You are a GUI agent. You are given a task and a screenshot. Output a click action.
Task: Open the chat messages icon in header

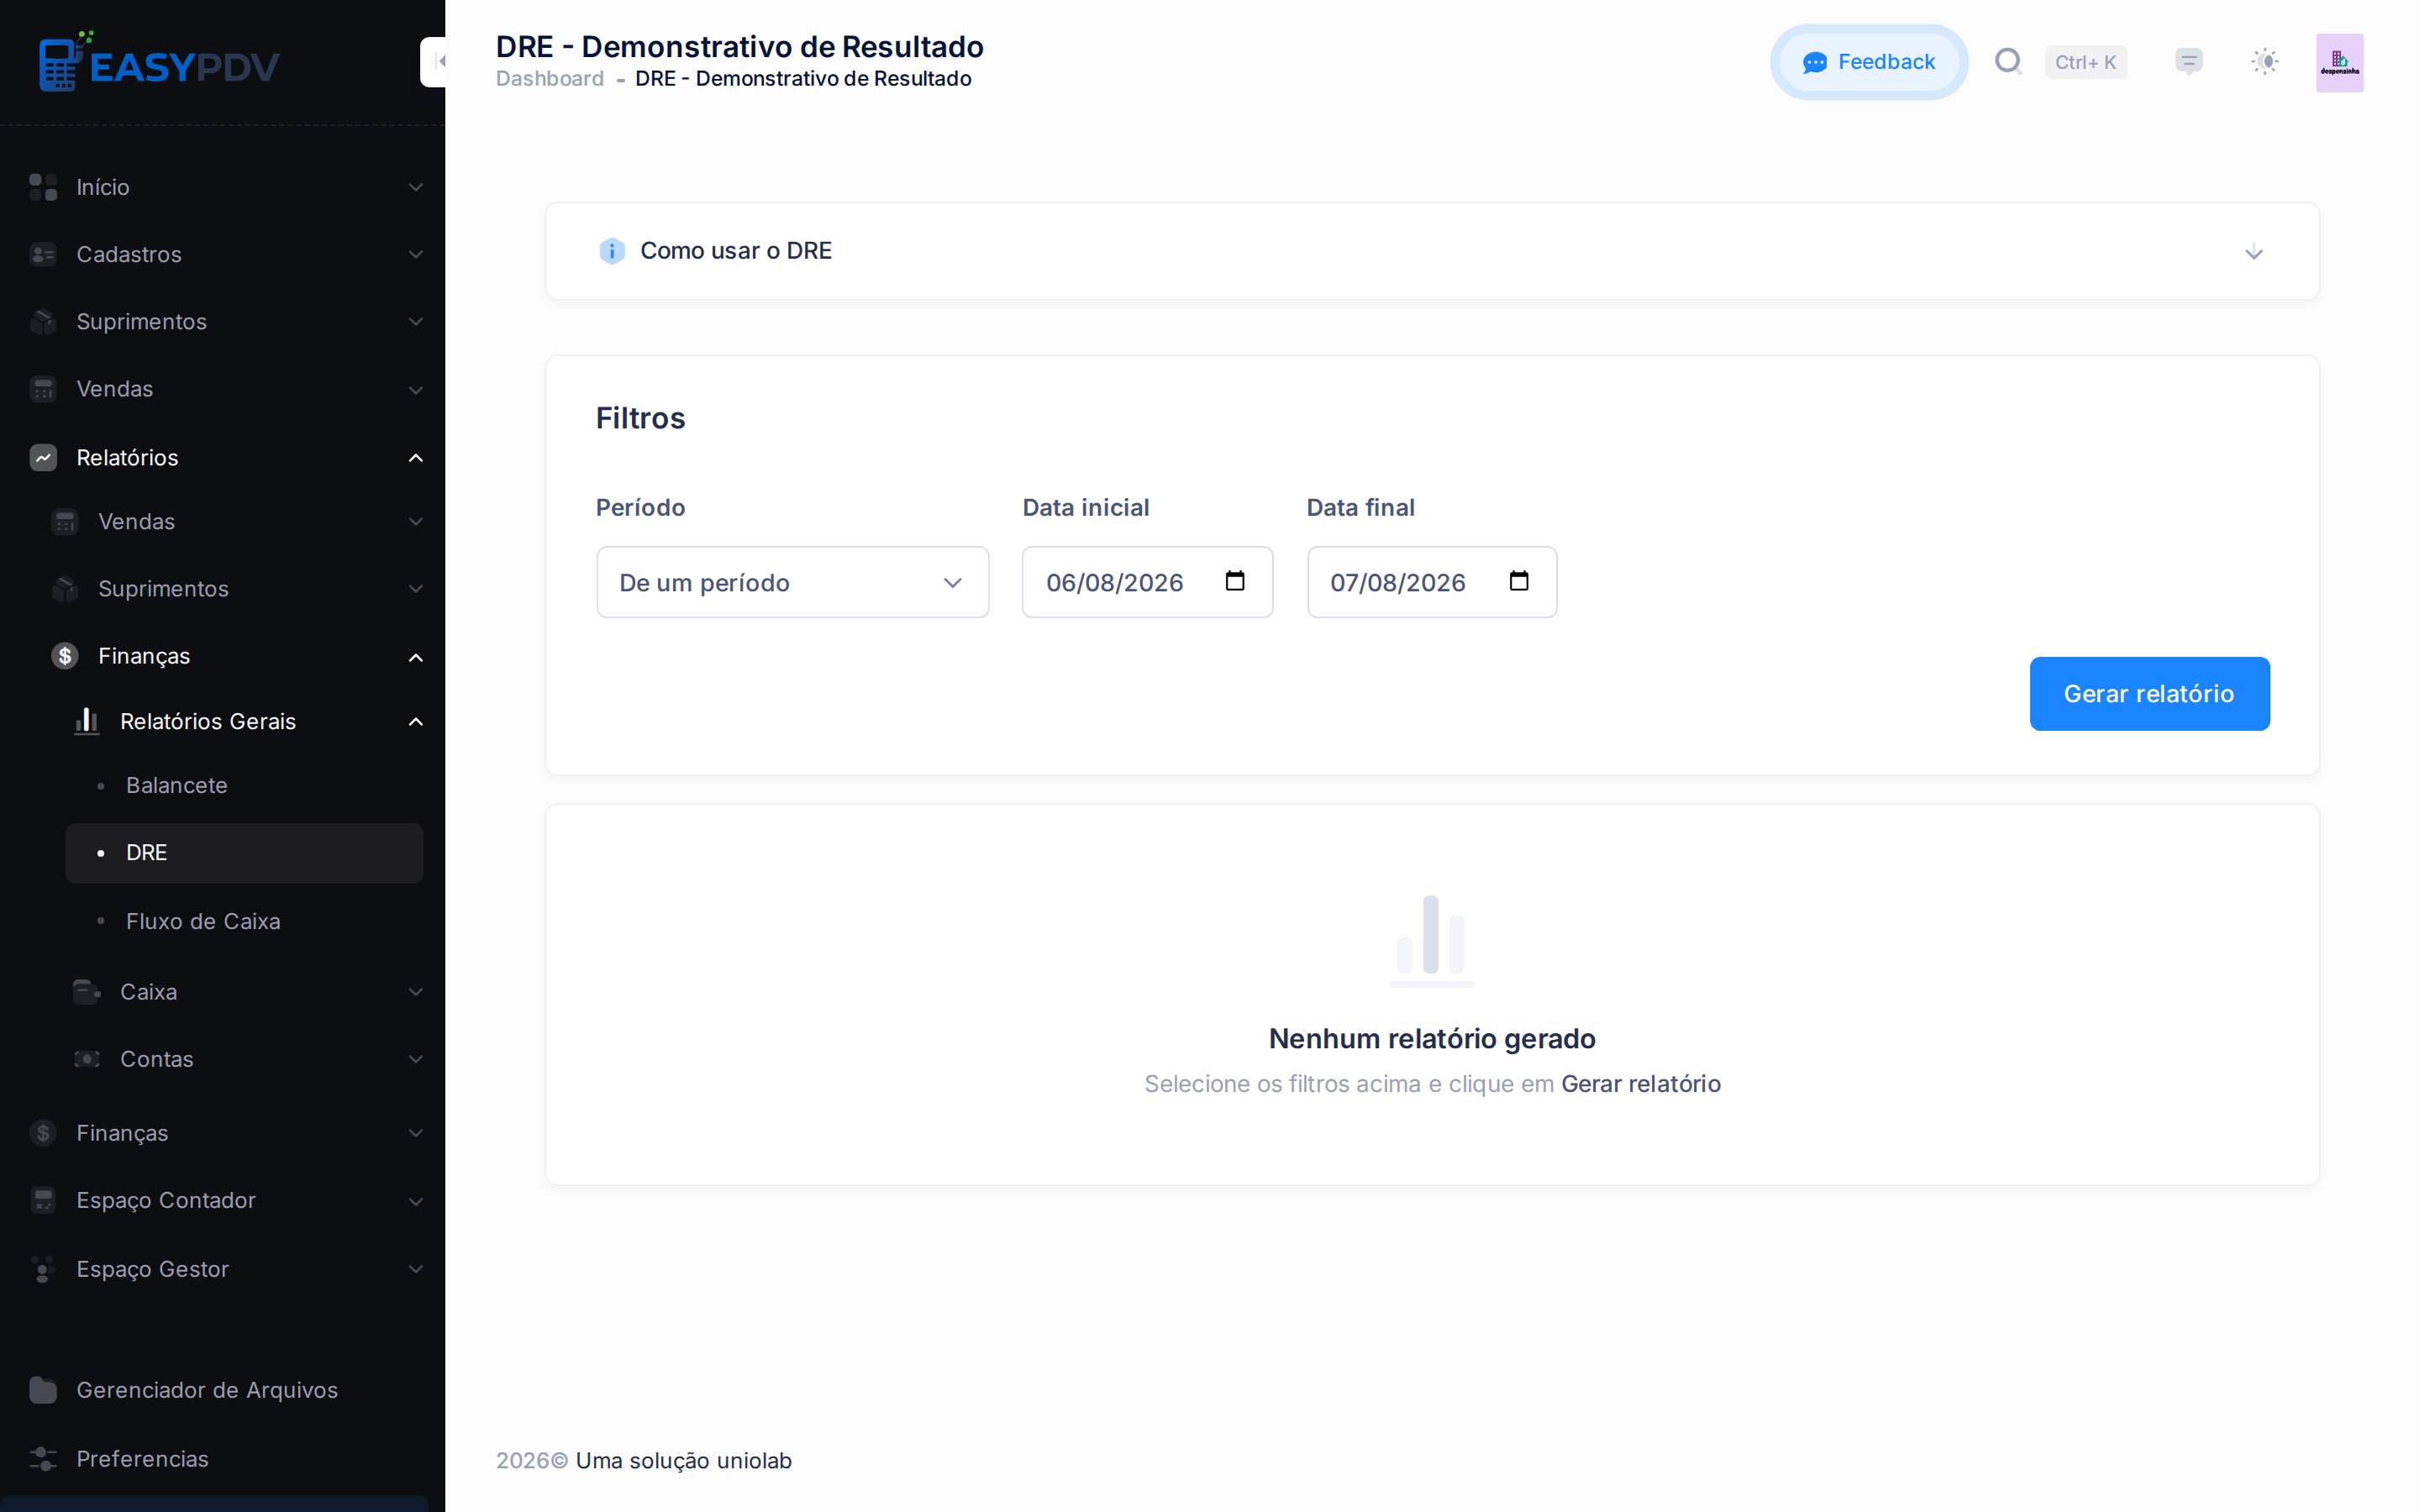pyautogui.click(x=2188, y=62)
